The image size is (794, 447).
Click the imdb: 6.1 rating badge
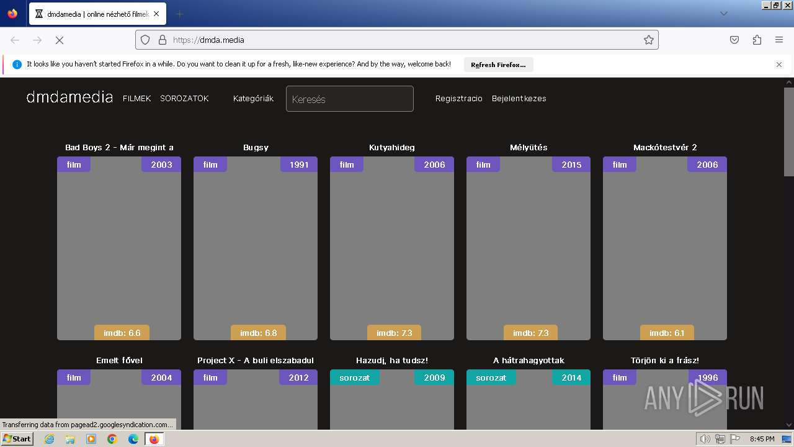click(667, 333)
